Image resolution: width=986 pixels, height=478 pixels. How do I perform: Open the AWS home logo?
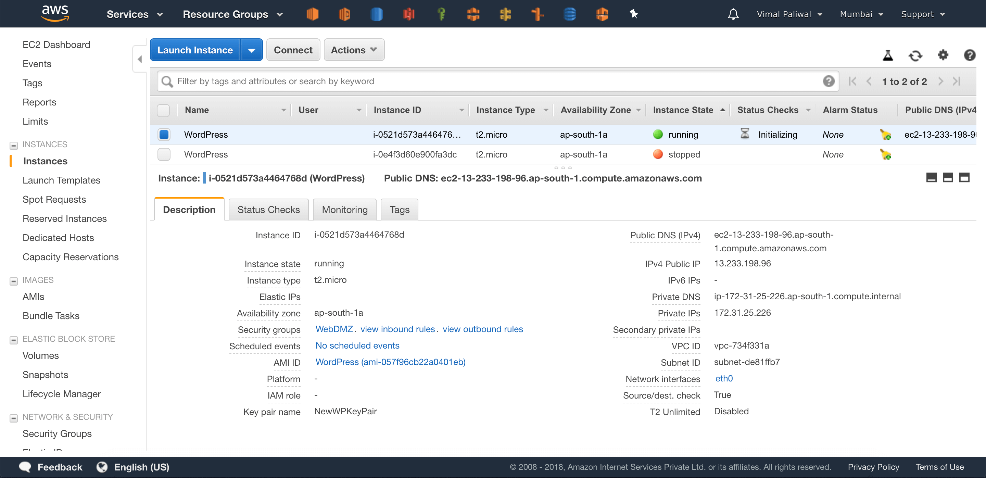coord(55,14)
